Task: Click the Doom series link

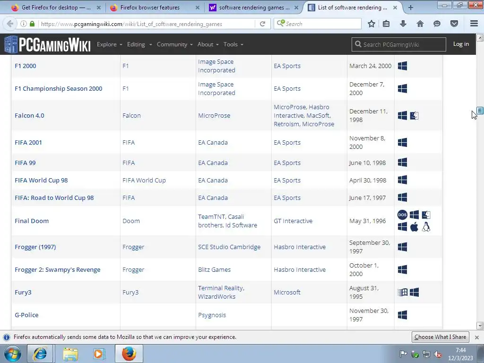Action: (x=131, y=221)
